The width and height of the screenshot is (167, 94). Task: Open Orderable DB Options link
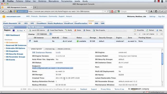click(x=16, y=48)
